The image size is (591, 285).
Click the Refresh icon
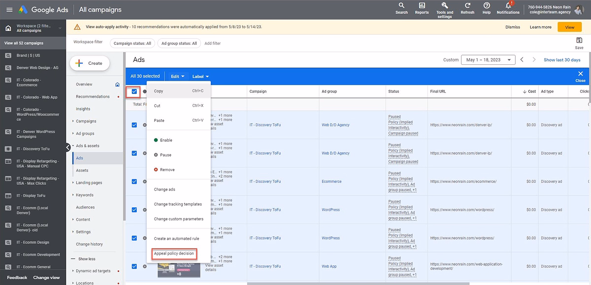pos(467,9)
